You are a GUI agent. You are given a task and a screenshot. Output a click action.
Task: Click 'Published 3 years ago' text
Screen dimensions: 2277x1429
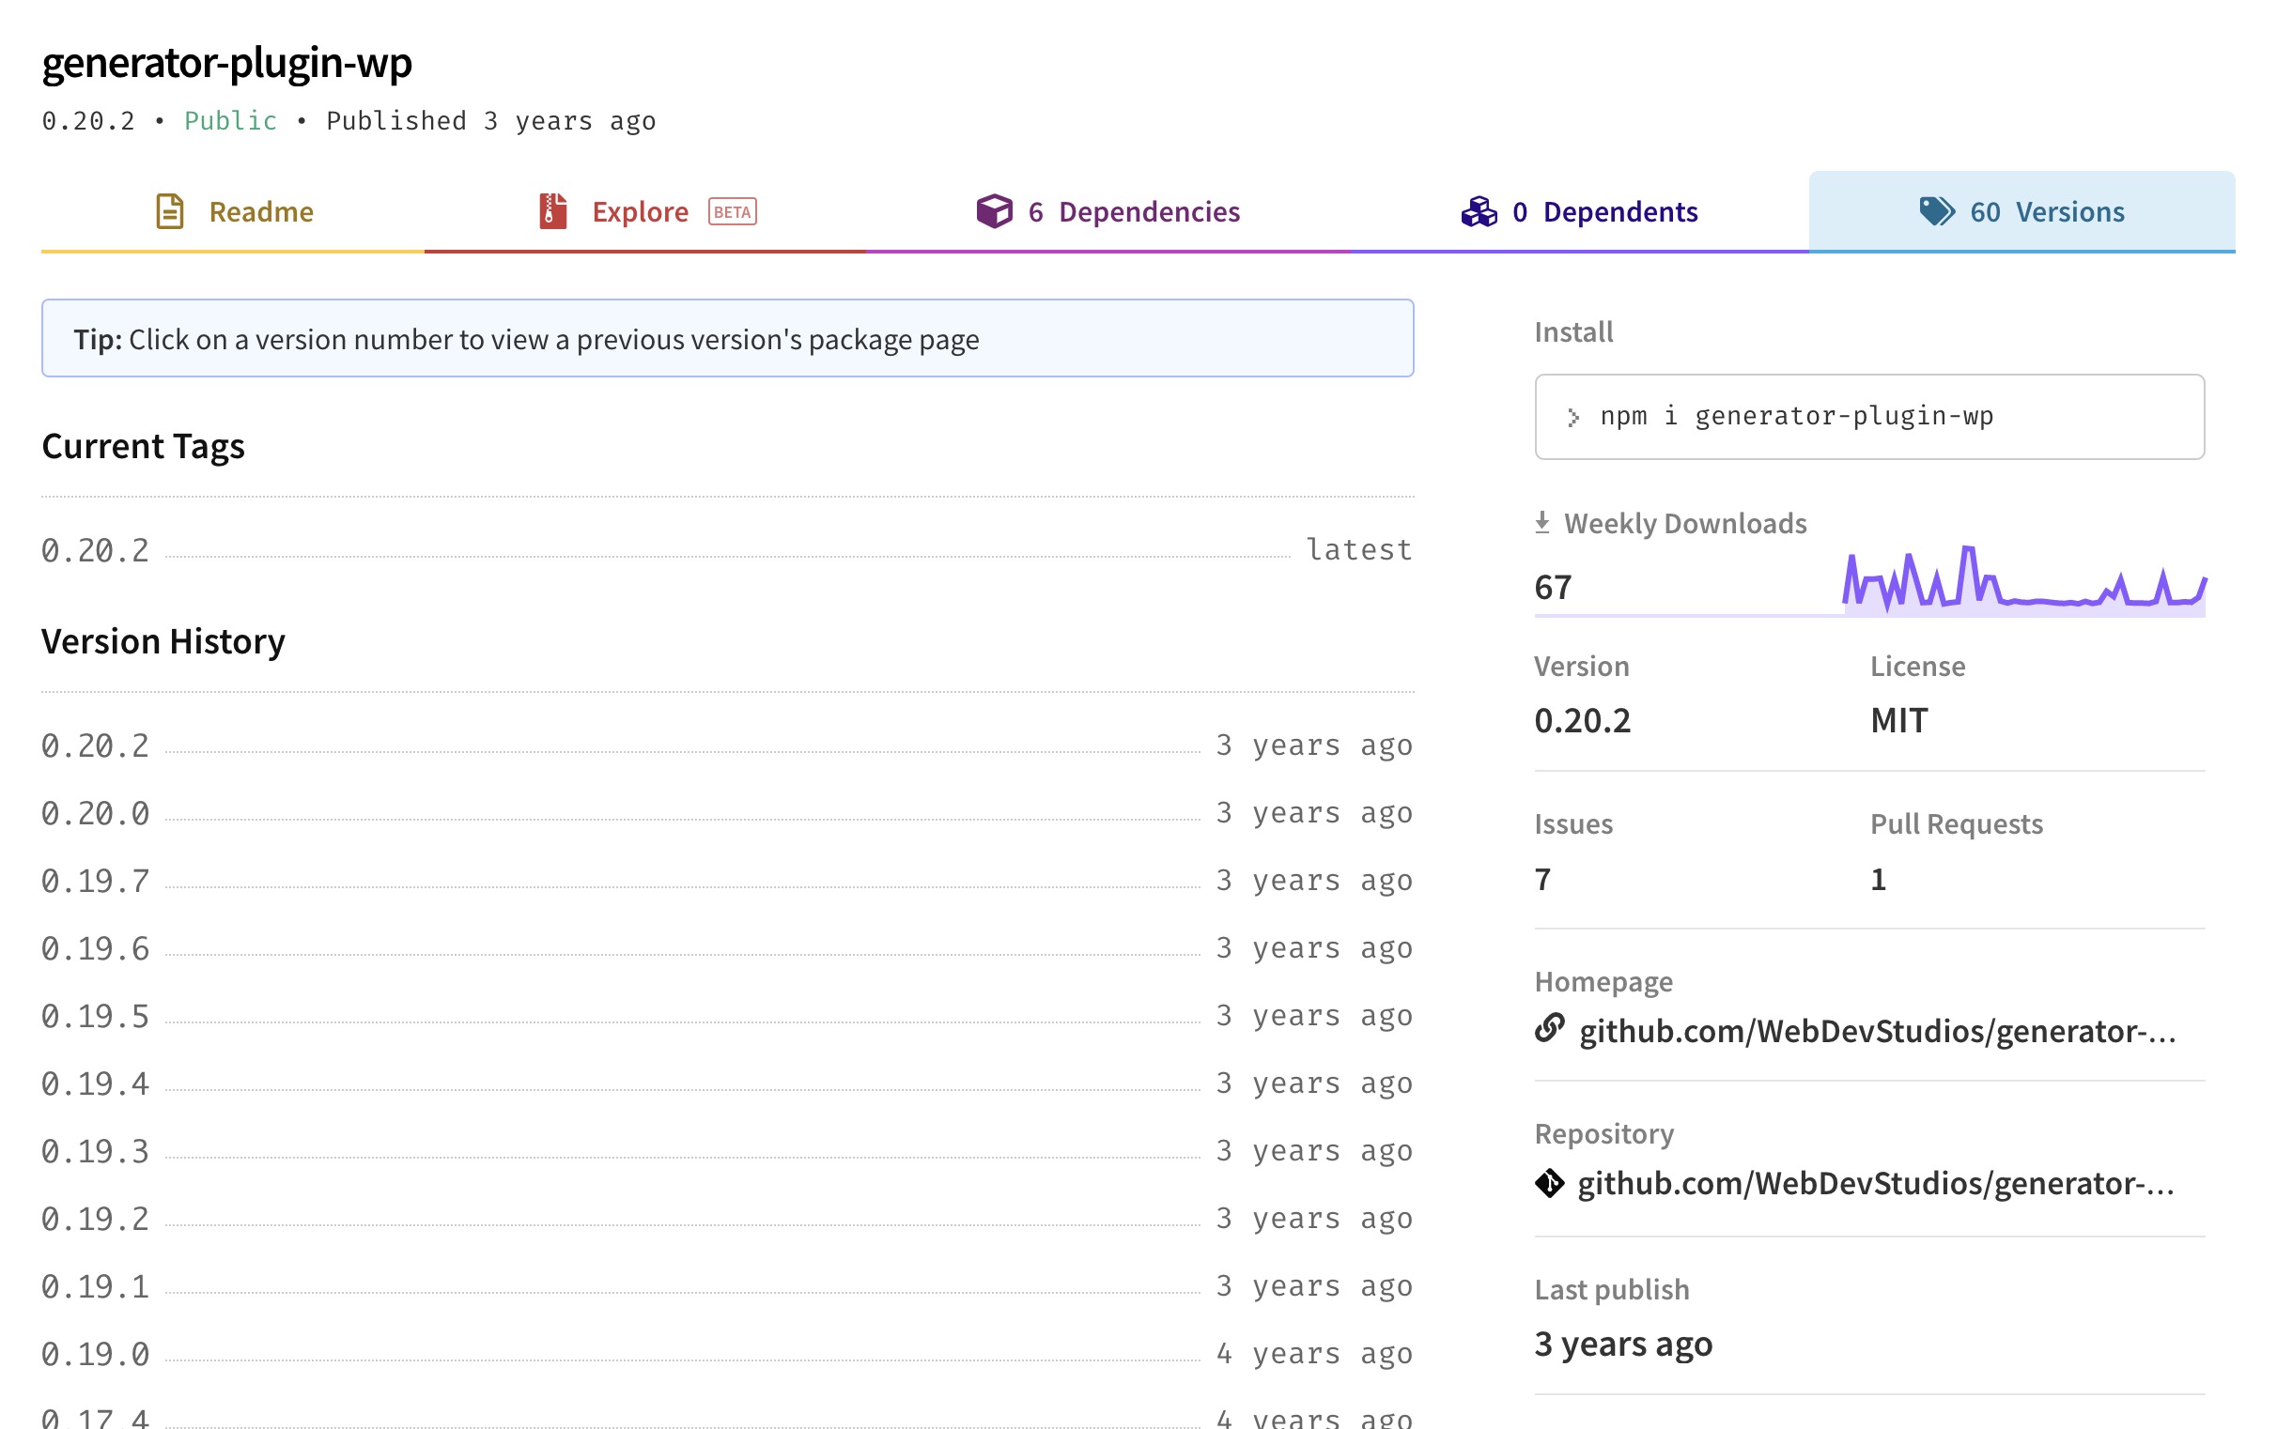[x=490, y=121]
